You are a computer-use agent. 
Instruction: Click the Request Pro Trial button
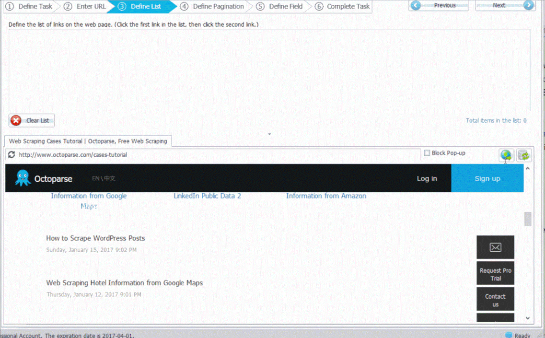point(495,274)
